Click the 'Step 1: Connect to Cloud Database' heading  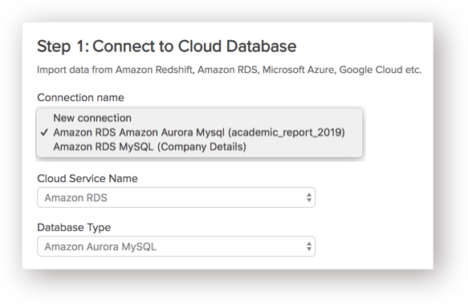point(166,47)
